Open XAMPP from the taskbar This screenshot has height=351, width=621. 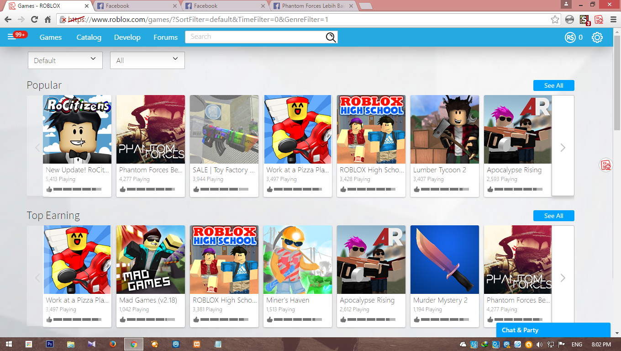pyautogui.click(x=197, y=344)
